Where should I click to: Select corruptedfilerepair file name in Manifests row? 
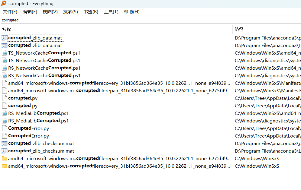(119, 90)
